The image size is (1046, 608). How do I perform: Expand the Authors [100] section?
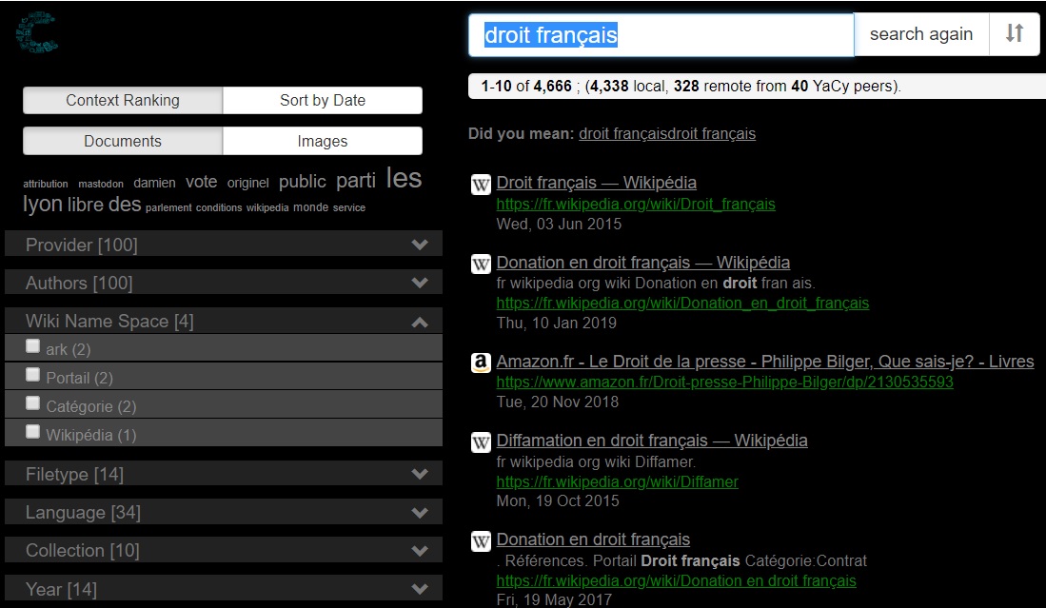224,283
